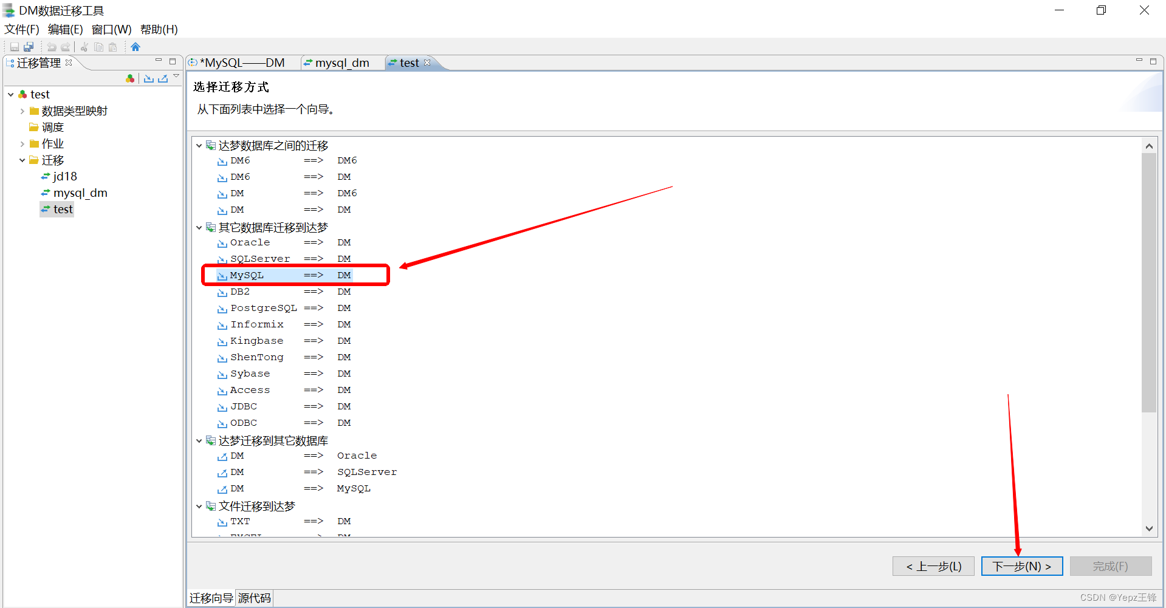
Task: Click the import arrow icon in 迁移管理
Action: click(149, 78)
